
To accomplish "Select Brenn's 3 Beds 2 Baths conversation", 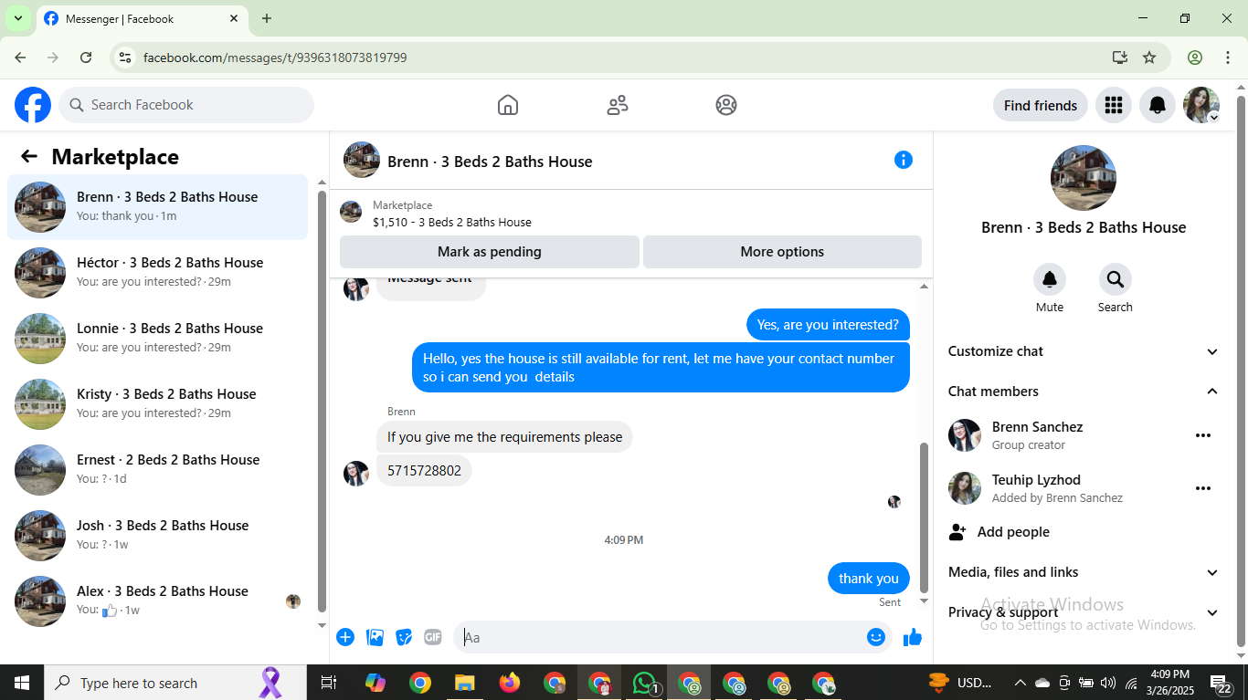I will click(x=157, y=207).
